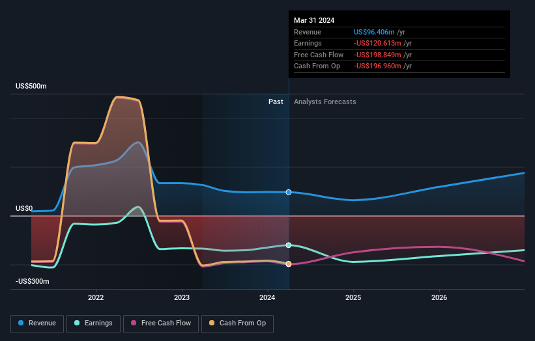Click the Cash From Op row label in tooltip
535x341 pixels.
pos(317,66)
